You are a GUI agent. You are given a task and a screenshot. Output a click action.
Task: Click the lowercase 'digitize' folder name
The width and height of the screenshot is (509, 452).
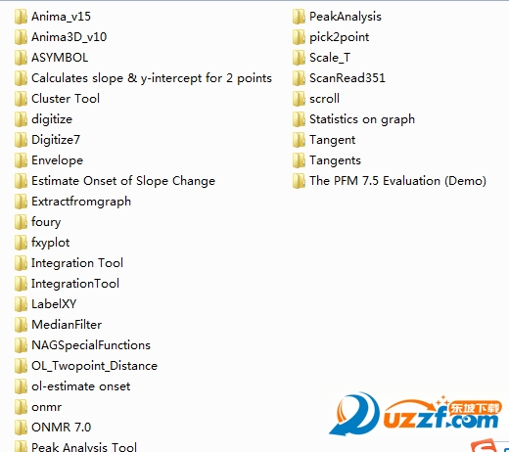pos(52,119)
